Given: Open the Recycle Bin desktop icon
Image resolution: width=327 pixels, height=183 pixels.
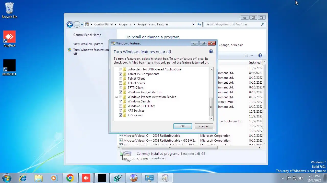Looking at the screenshot, I should 9,10.
